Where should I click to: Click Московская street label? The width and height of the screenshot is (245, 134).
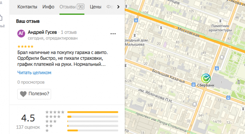click(x=189, y=32)
